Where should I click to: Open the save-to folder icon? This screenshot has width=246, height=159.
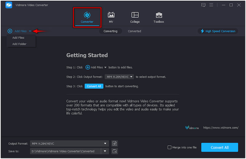[x=115, y=151]
